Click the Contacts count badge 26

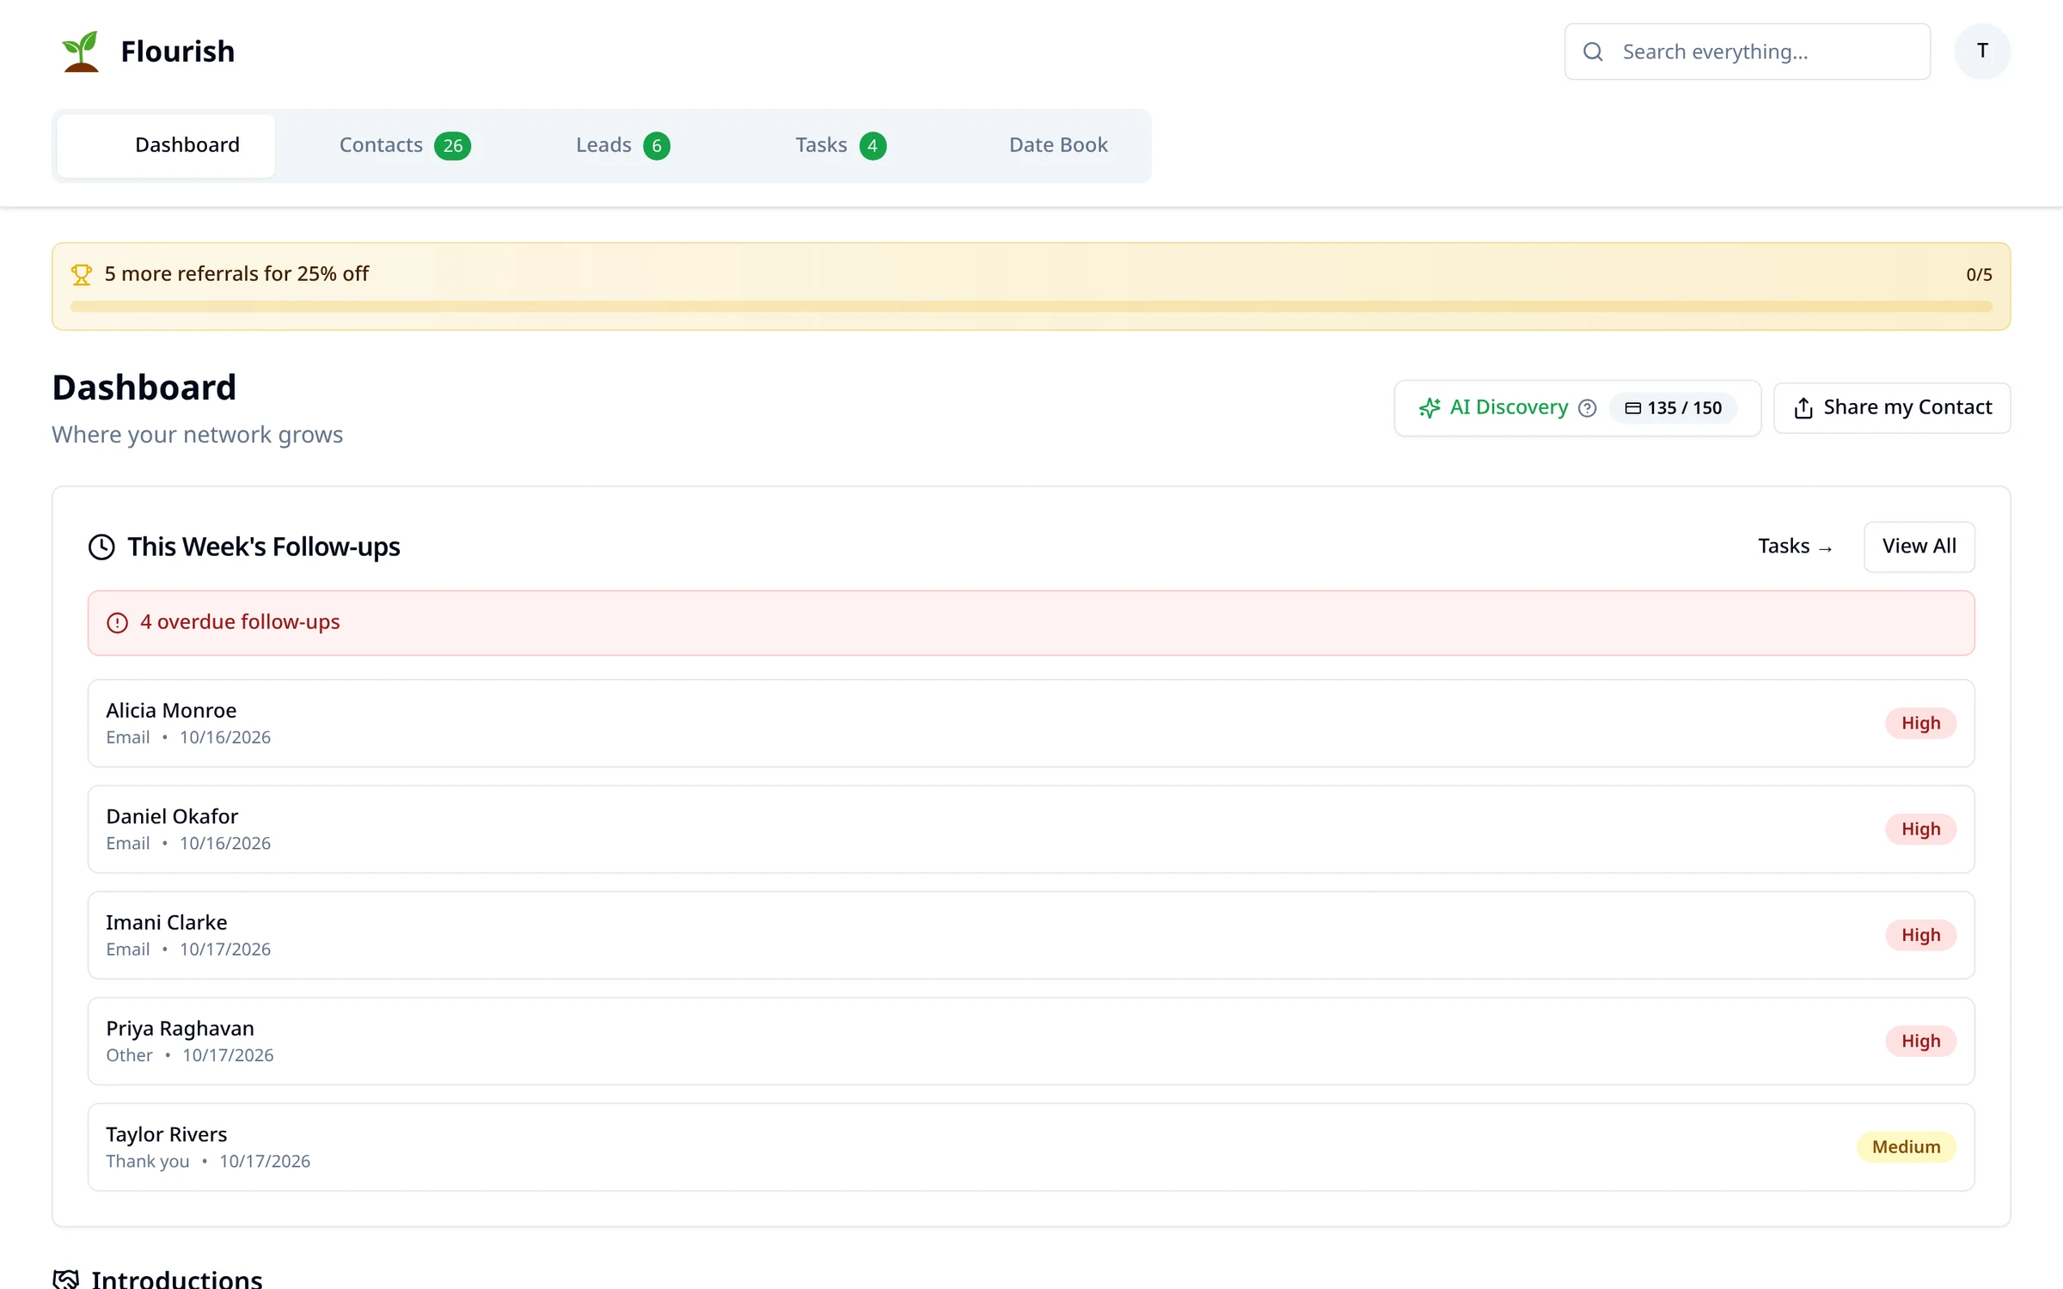point(452,145)
